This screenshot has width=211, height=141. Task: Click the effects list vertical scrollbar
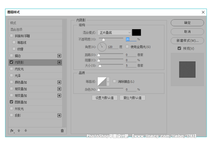click(64, 73)
